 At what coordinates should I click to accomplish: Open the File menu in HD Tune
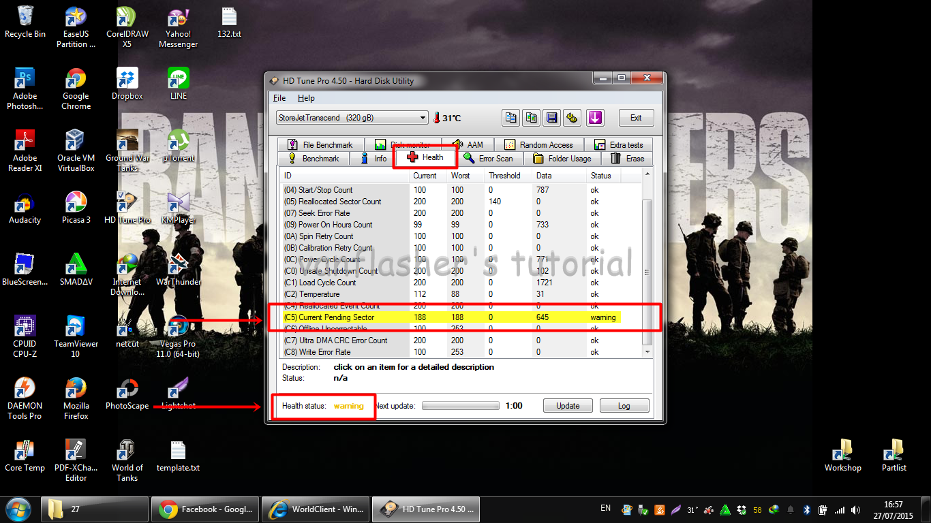279,98
